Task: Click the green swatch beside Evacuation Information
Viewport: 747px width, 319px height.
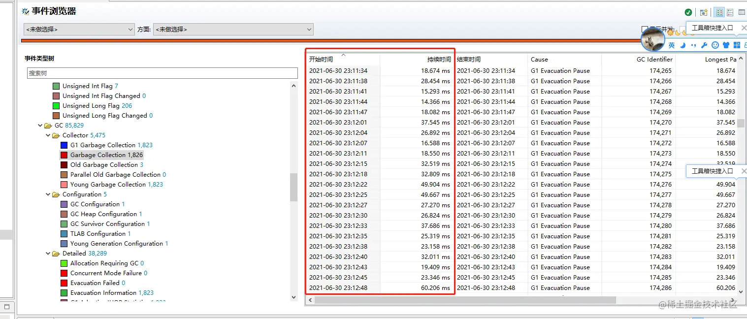Action: 64,293
